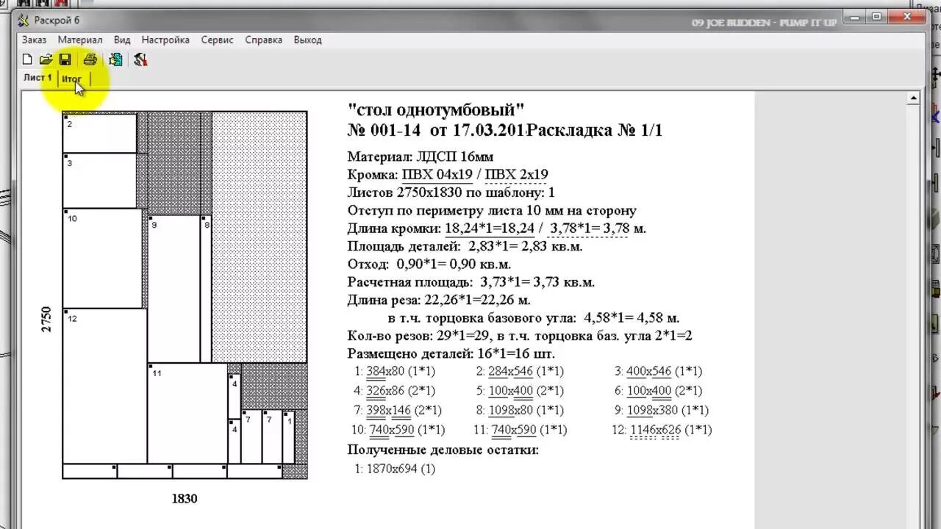The image size is (941, 529).
Task: Click detail entry "1098х80 (1*1)"
Action: coord(526,410)
